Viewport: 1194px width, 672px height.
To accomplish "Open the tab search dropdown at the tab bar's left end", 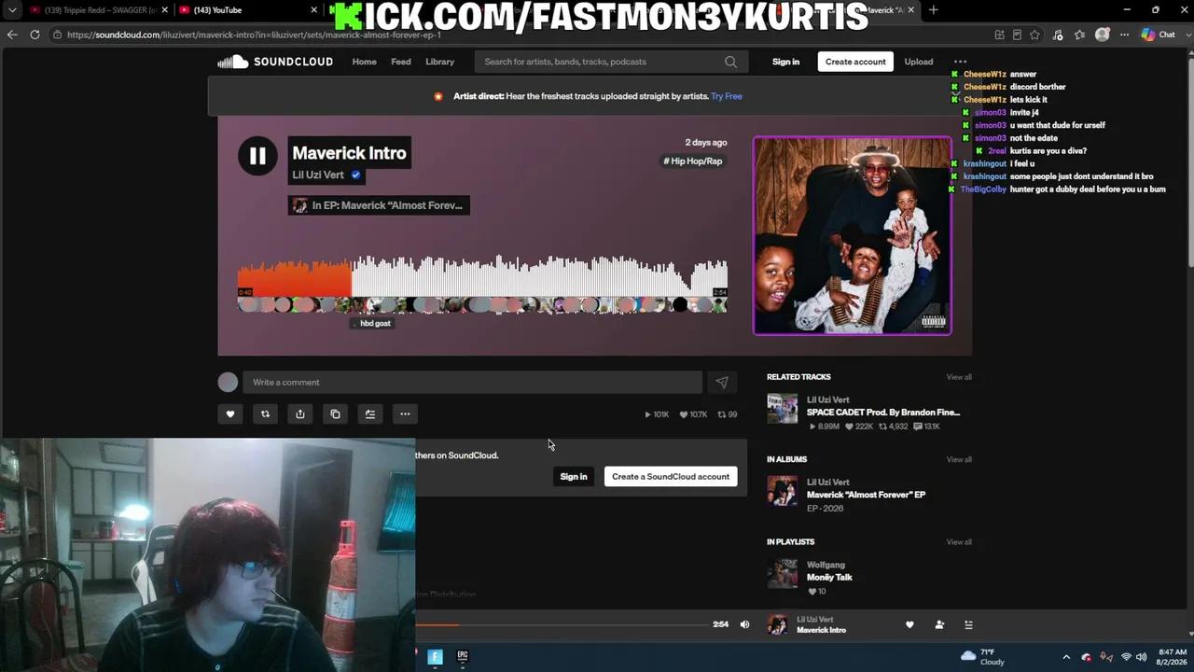I will [11, 10].
